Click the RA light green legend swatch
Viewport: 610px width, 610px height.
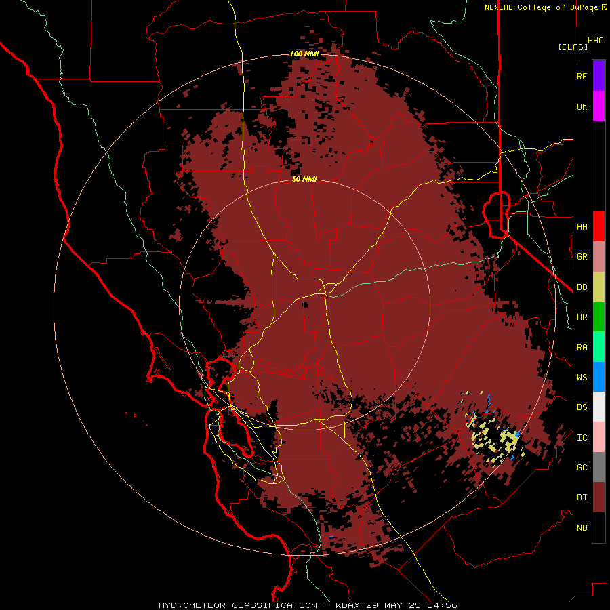click(x=598, y=347)
